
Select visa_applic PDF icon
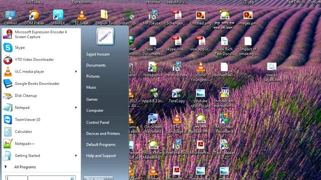click(201, 43)
